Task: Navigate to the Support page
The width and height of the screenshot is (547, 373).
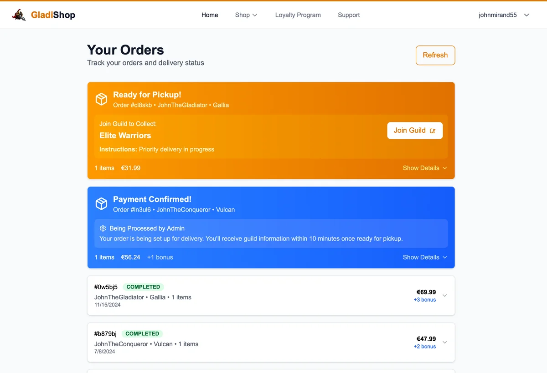Action: coord(349,15)
